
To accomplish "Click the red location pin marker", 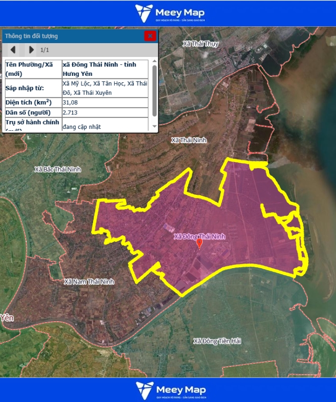I will (x=199, y=243).
